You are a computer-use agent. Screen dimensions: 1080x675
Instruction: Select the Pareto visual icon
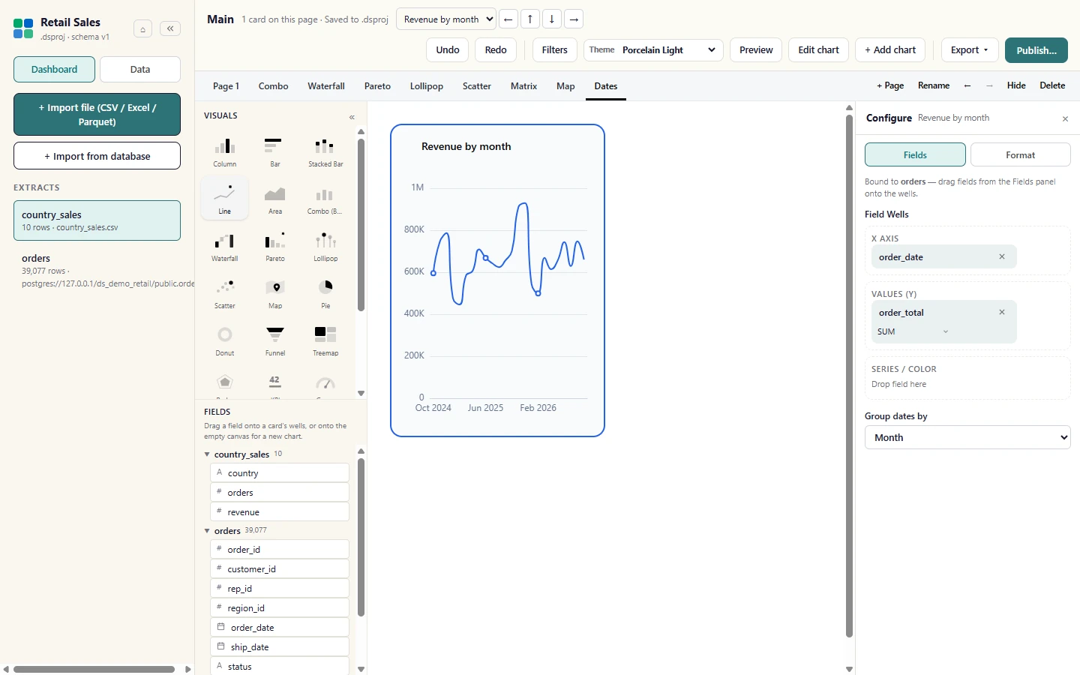tap(275, 247)
